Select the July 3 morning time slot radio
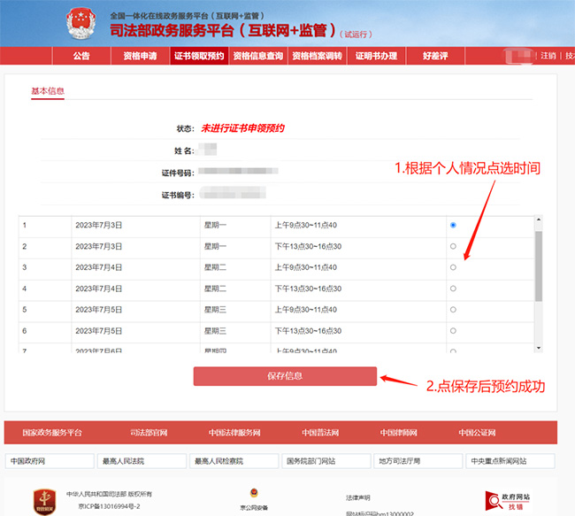 pyautogui.click(x=453, y=225)
